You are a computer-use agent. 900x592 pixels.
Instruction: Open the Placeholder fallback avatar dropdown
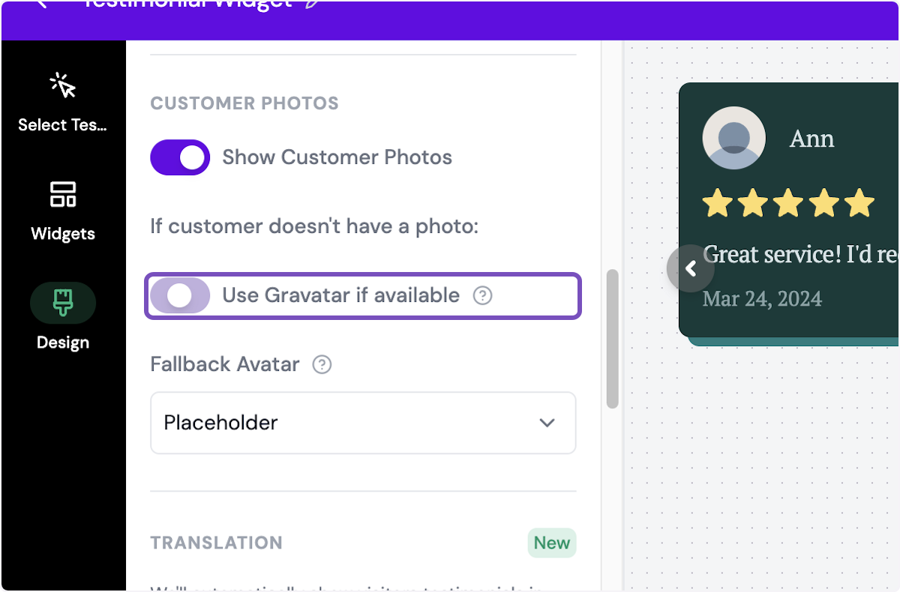[x=363, y=423]
